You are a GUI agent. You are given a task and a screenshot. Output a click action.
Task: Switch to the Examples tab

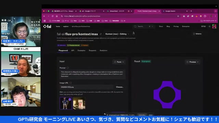pos(81,51)
